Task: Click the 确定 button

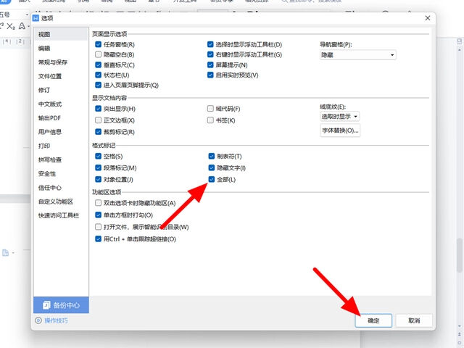Action: coord(373,320)
